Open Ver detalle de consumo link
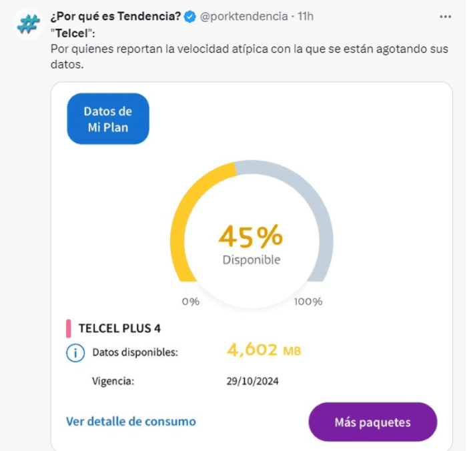 (x=131, y=422)
